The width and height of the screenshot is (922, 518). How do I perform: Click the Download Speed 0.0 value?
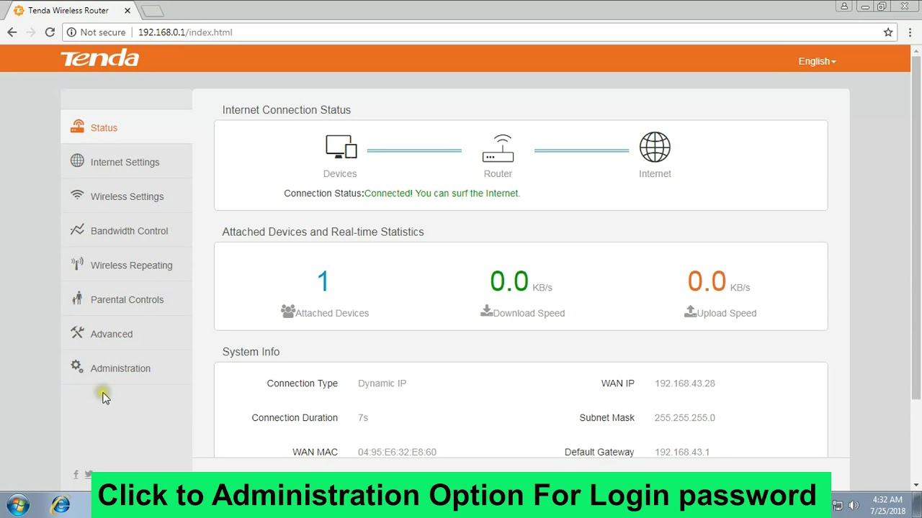point(509,281)
